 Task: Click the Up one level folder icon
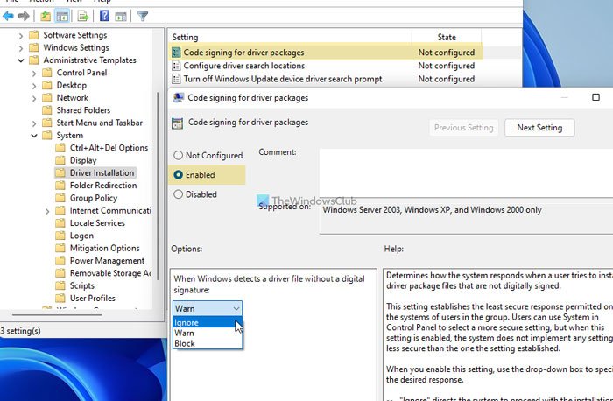point(46,16)
